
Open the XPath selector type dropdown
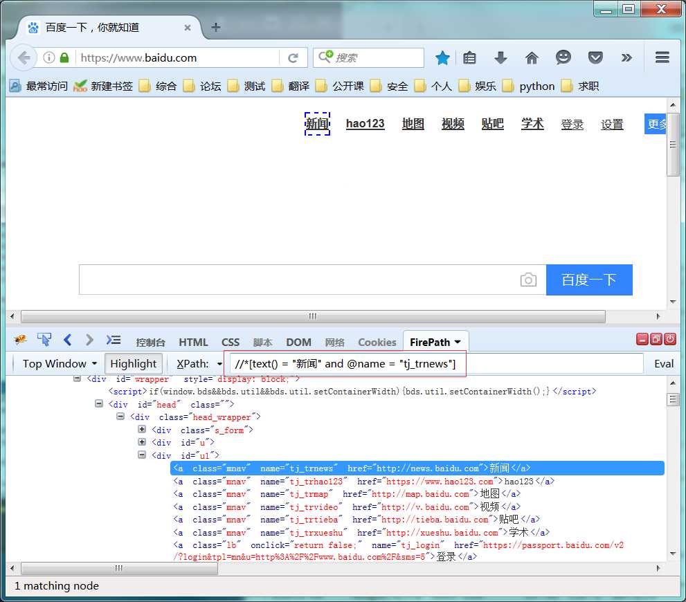coord(219,364)
